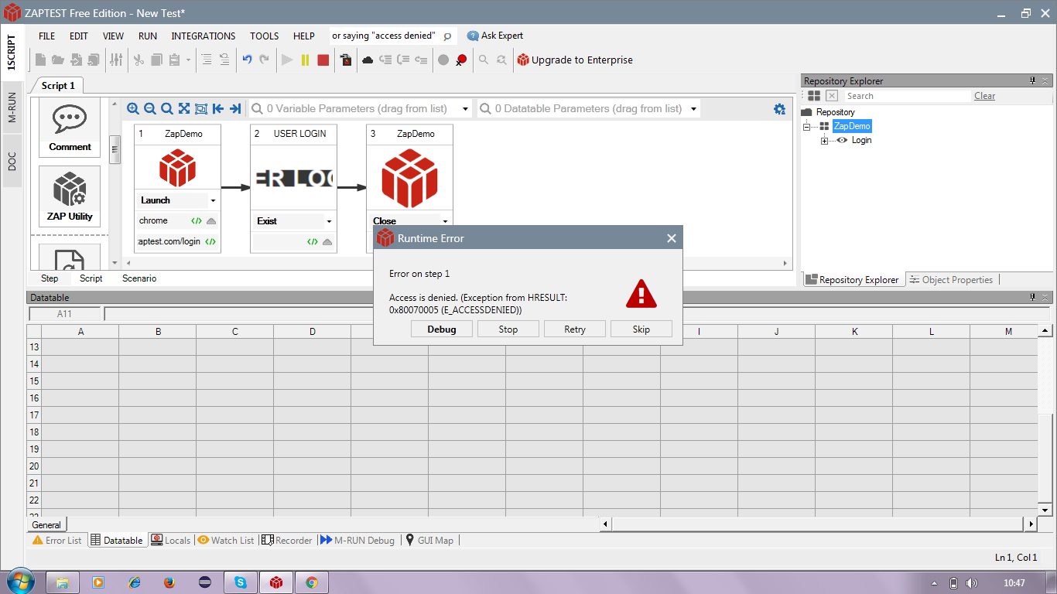Click Stop in Runtime Error dialog

point(508,329)
